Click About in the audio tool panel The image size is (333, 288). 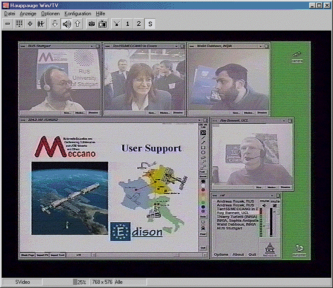pos(238,254)
